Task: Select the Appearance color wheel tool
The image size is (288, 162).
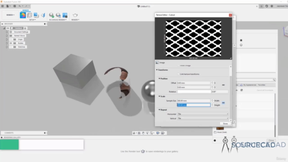Action: (23, 15)
